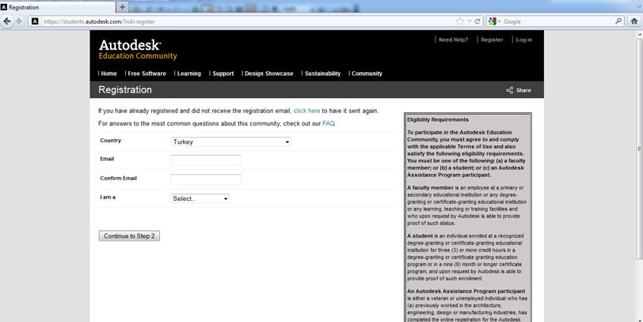
Task: Click the 'Confirm Email' field label
Action: [x=119, y=178]
